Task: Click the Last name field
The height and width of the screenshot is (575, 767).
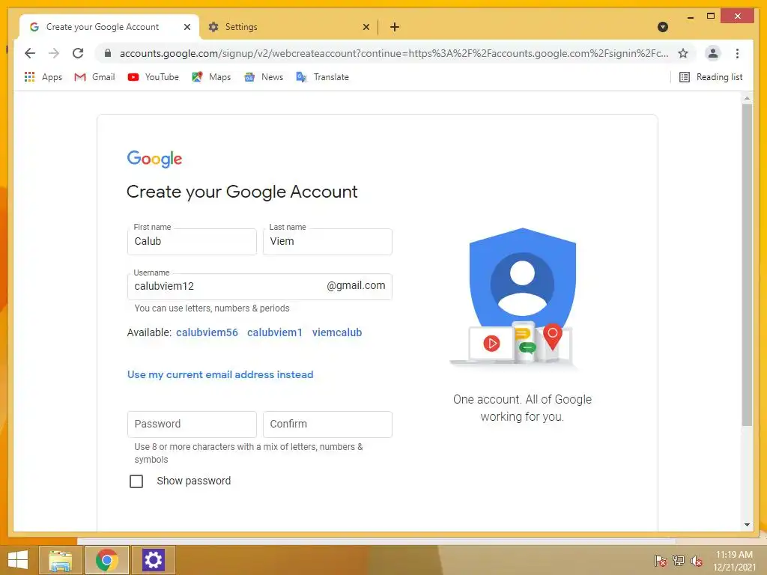Action: click(x=327, y=242)
